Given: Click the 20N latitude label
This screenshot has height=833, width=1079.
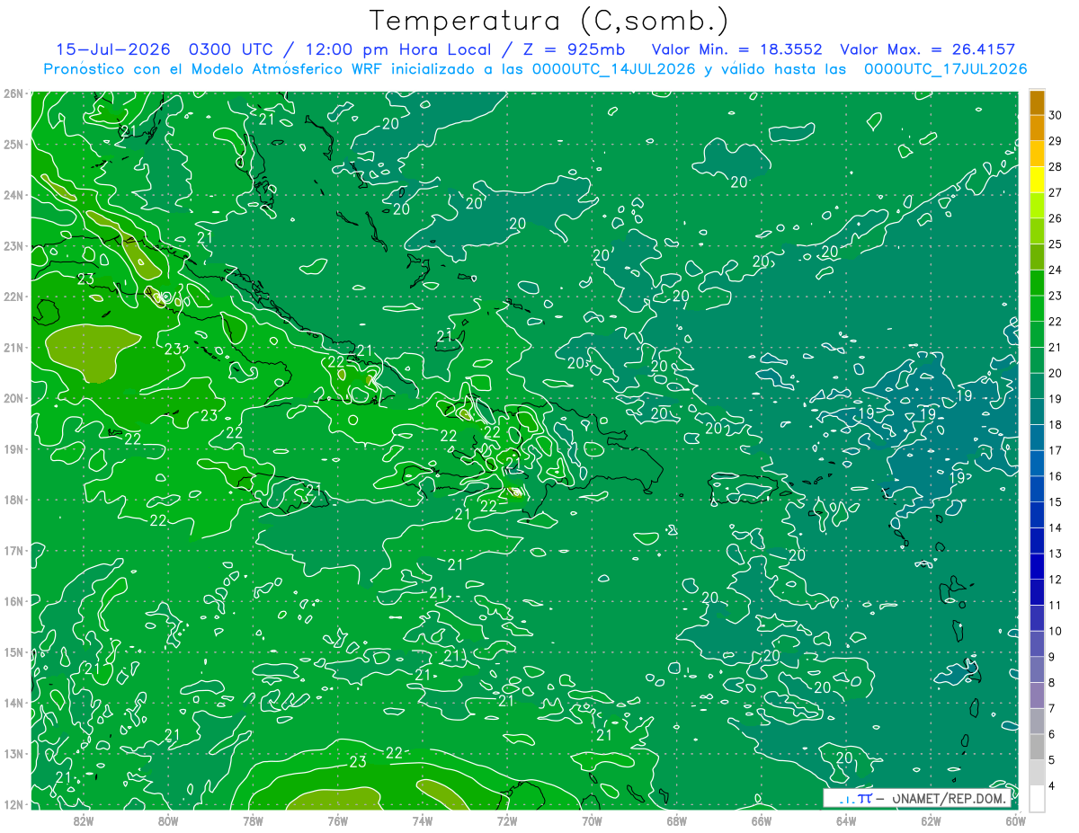Looking at the screenshot, I should [13, 398].
